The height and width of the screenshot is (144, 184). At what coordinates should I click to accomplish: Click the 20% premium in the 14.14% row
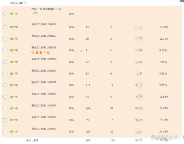(x=71, y=120)
